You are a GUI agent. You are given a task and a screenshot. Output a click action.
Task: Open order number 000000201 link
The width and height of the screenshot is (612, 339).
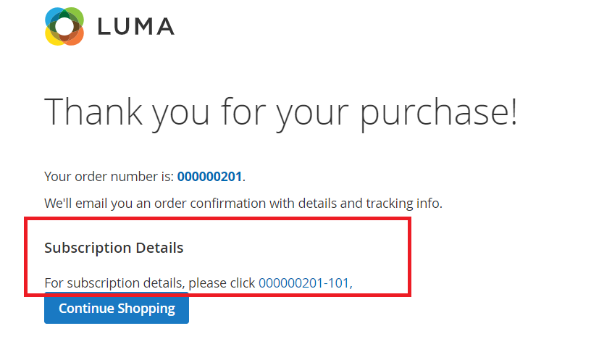click(x=210, y=176)
